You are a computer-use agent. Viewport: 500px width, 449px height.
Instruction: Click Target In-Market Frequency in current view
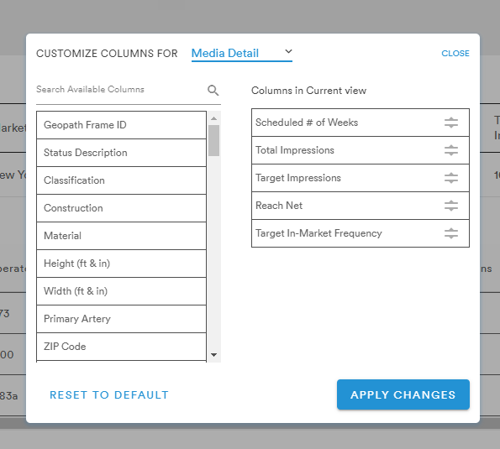(361, 233)
